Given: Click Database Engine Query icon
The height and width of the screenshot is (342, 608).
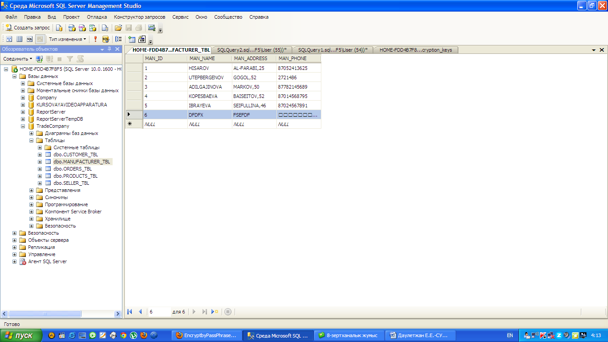Looking at the screenshot, I should point(59,28).
